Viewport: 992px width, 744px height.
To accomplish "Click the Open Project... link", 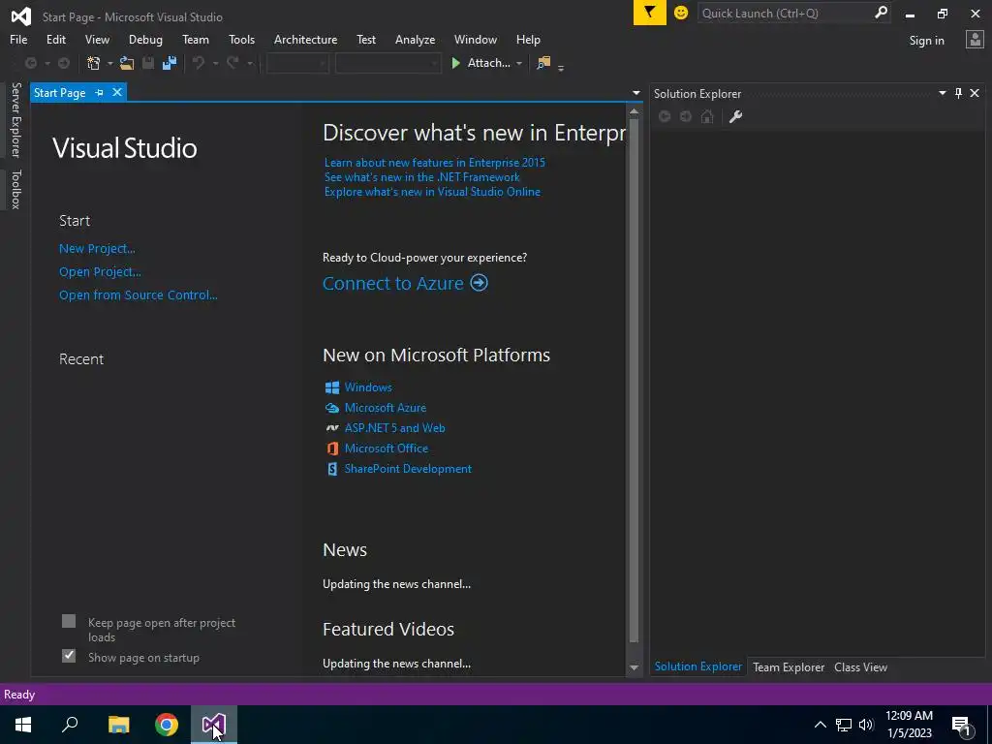I will tap(100, 272).
